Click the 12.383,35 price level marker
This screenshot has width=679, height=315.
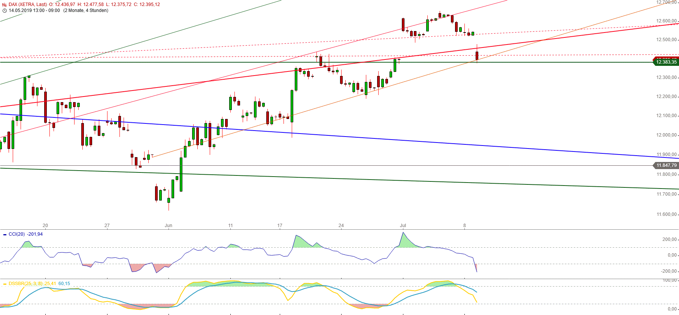pos(666,62)
